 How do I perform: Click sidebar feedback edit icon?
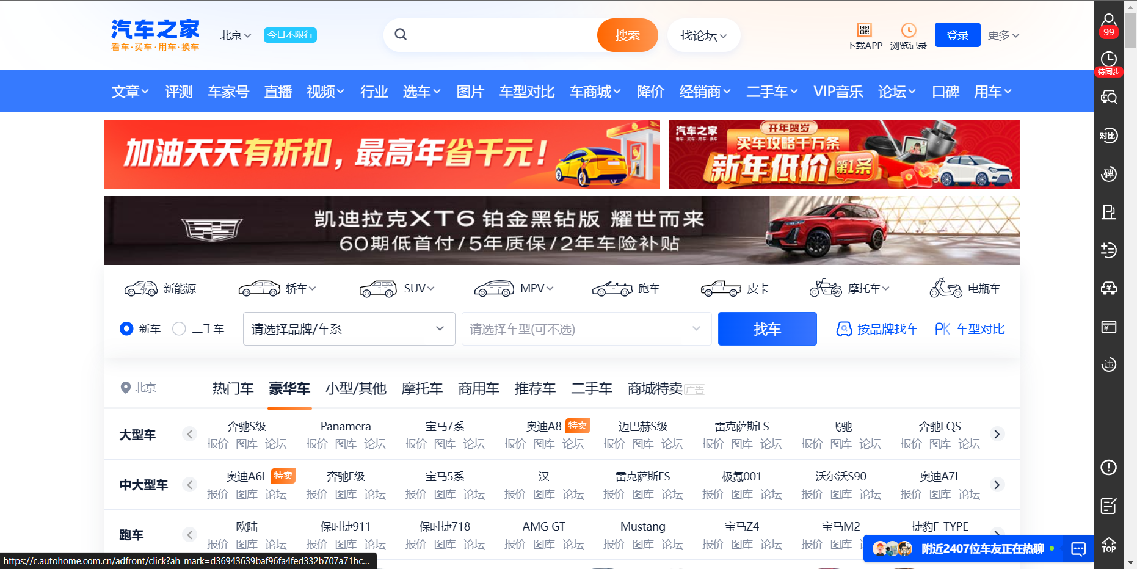[1109, 506]
